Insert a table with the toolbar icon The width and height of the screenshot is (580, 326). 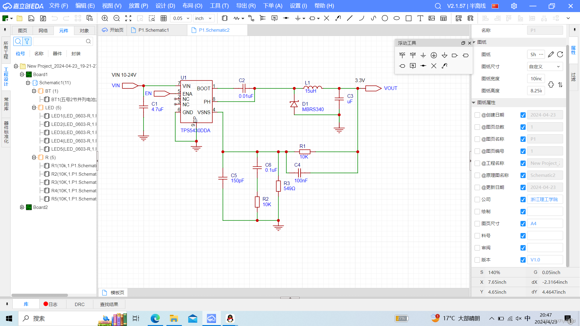tap(443, 18)
